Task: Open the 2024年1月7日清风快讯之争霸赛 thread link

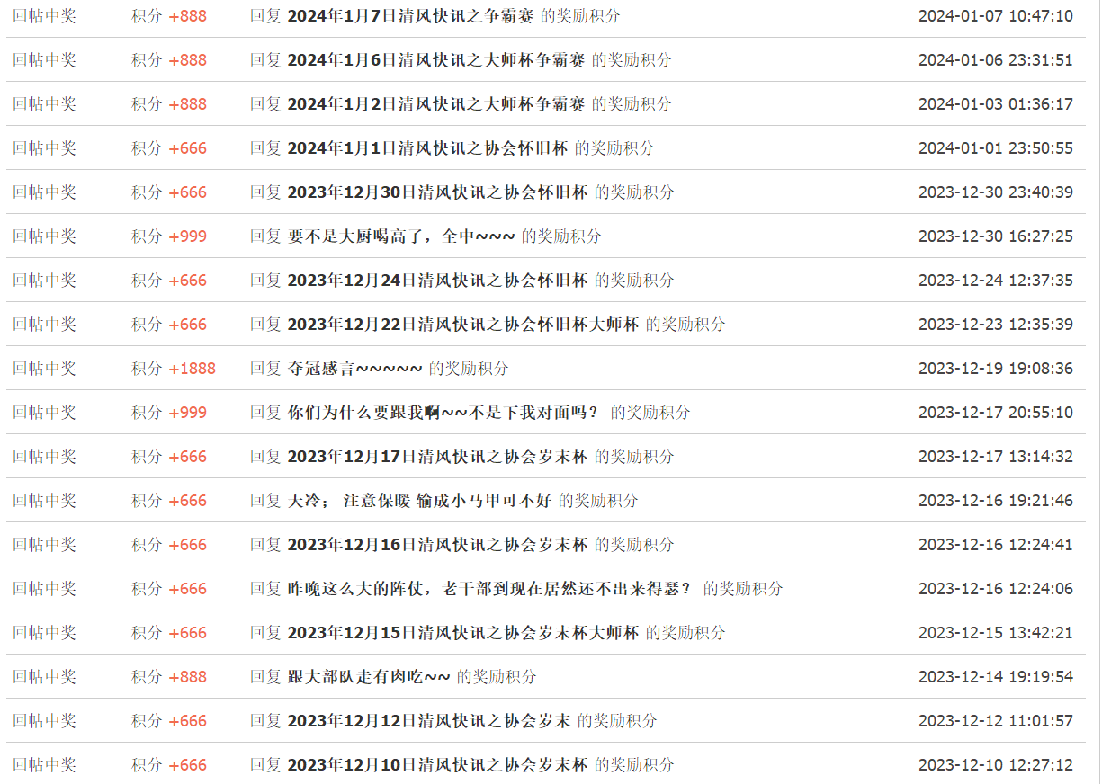Action: [x=409, y=16]
